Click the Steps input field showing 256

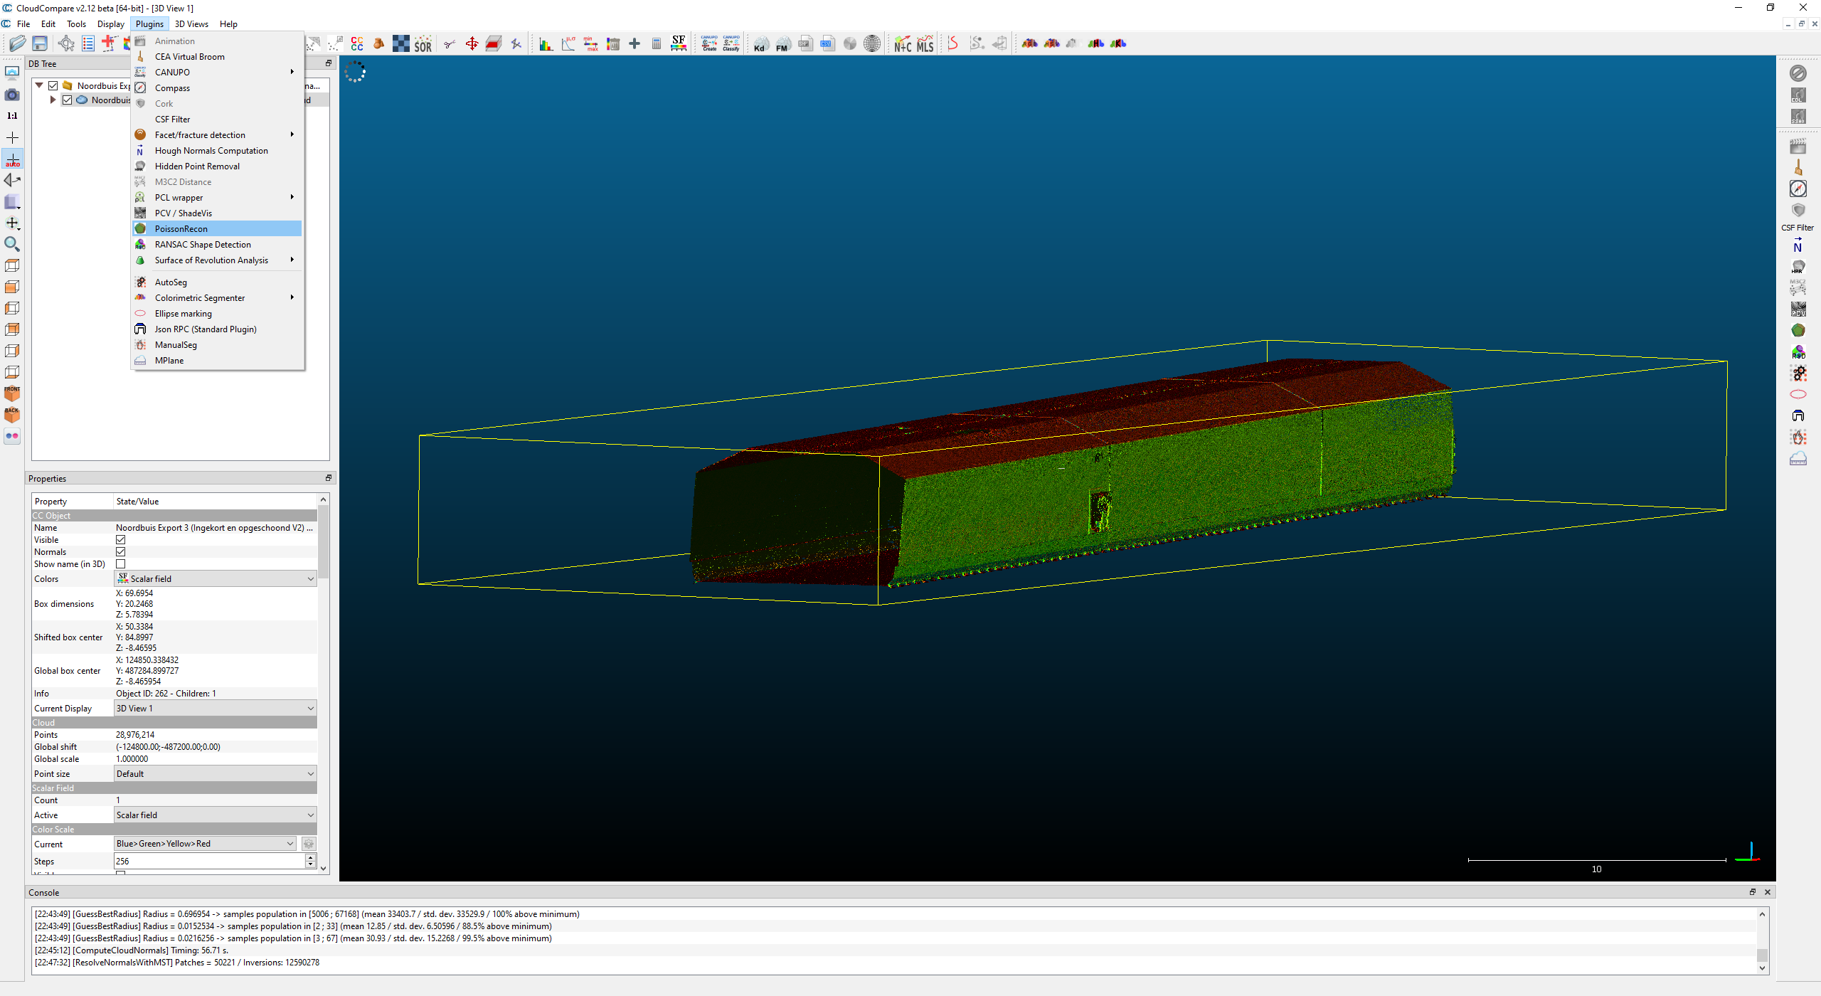tap(209, 862)
